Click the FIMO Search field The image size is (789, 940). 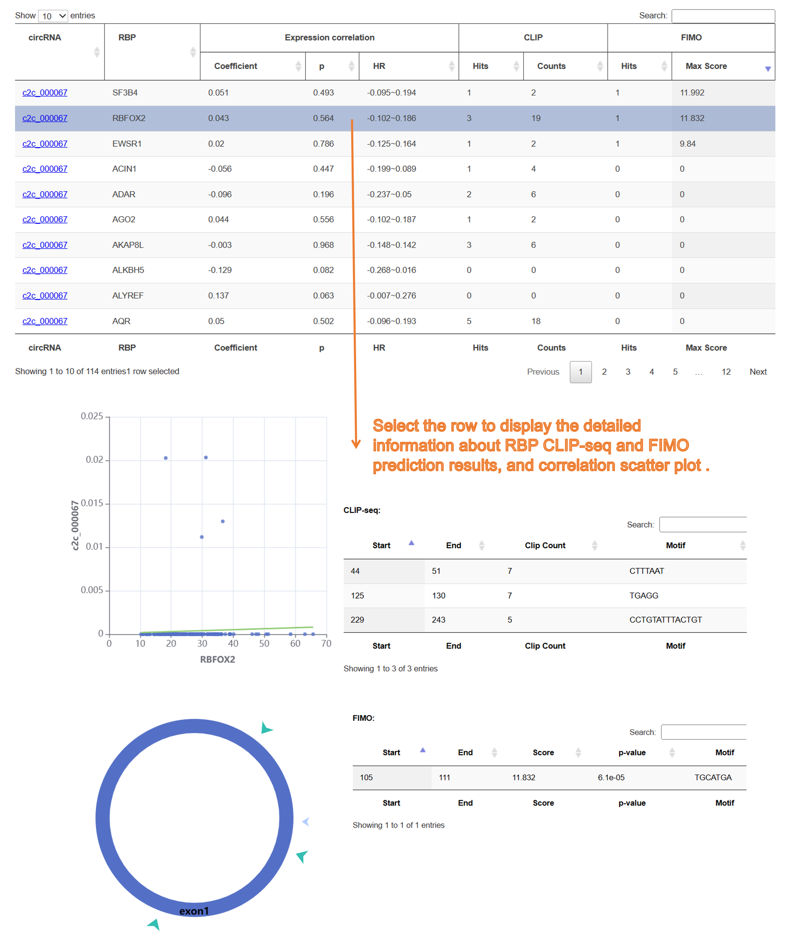(704, 732)
